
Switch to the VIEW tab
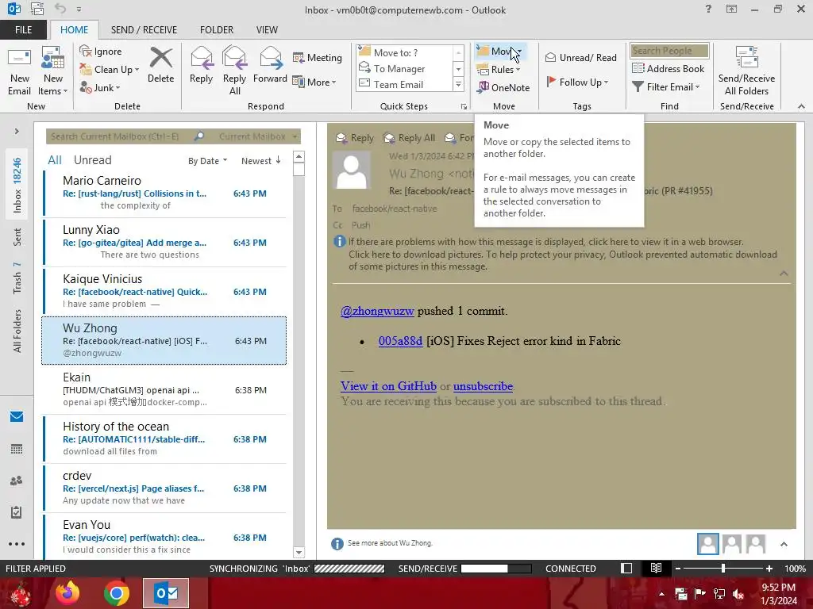(x=267, y=29)
